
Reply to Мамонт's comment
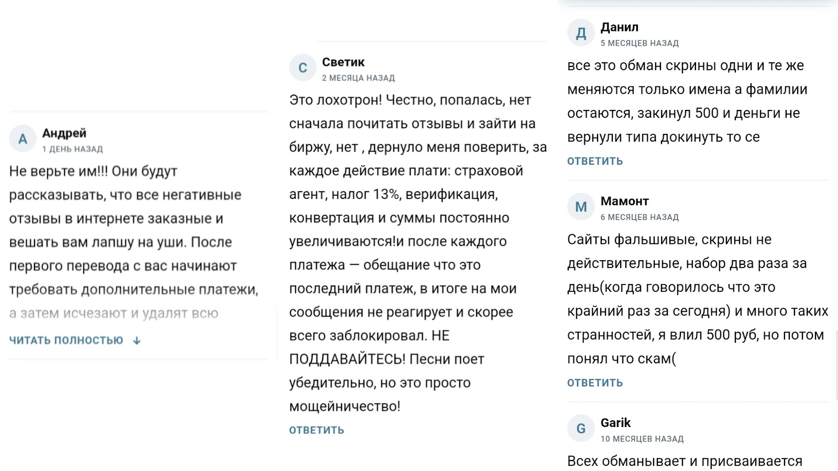pos(595,383)
